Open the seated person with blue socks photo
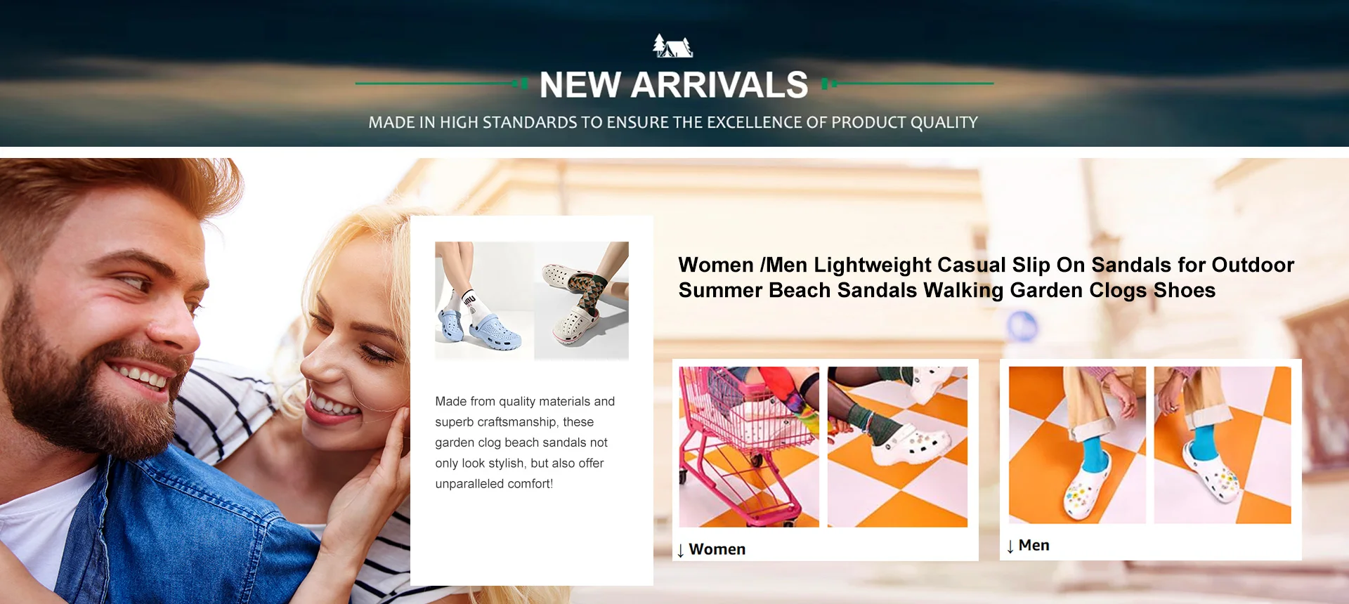 (x=1077, y=445)
